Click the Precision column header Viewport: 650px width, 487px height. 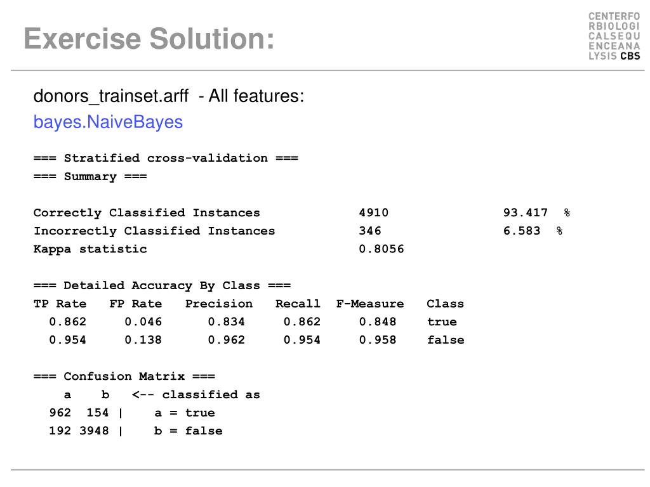coord(219,304)
